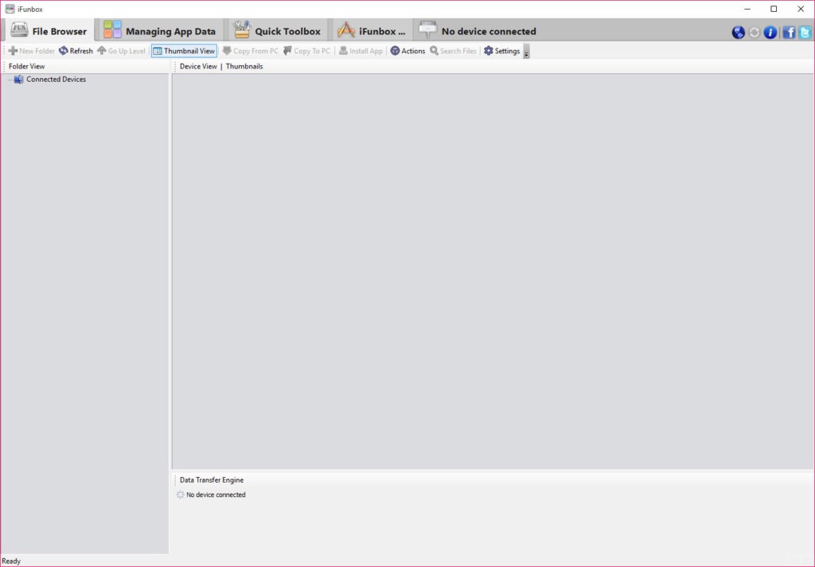Click the 'Ready' status bar text

pyautogui.click(x=11, y=561)
